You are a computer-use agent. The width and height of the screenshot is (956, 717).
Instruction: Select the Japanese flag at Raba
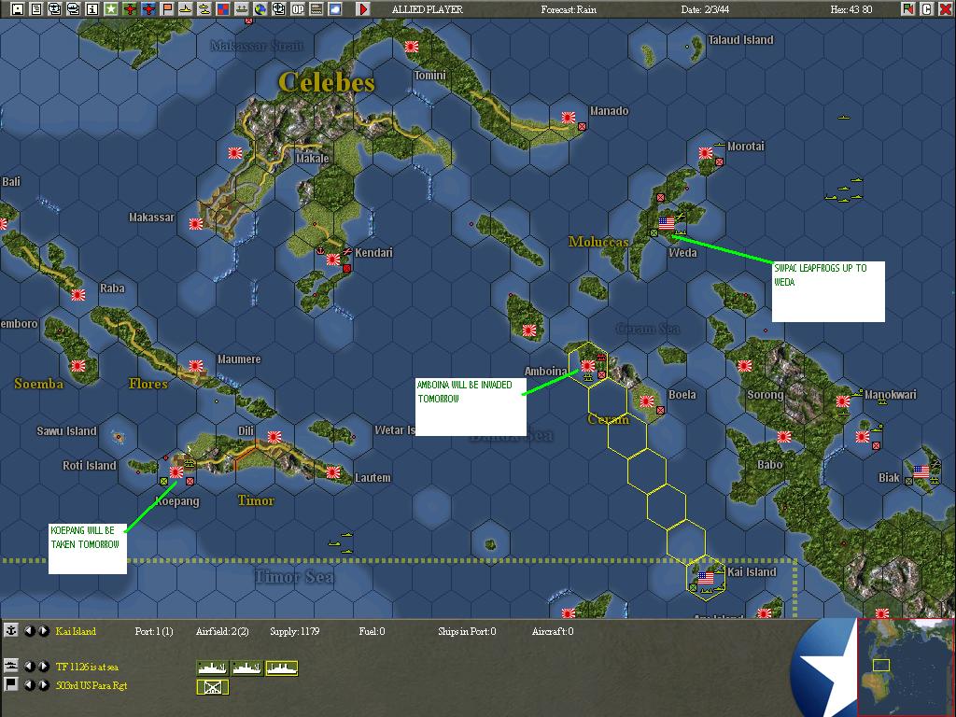(x=78, y=295)
